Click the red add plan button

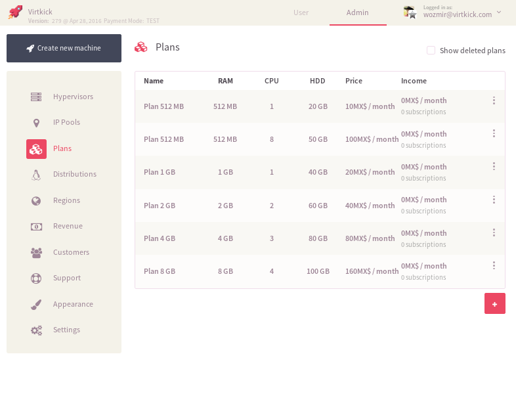[494, 303]
